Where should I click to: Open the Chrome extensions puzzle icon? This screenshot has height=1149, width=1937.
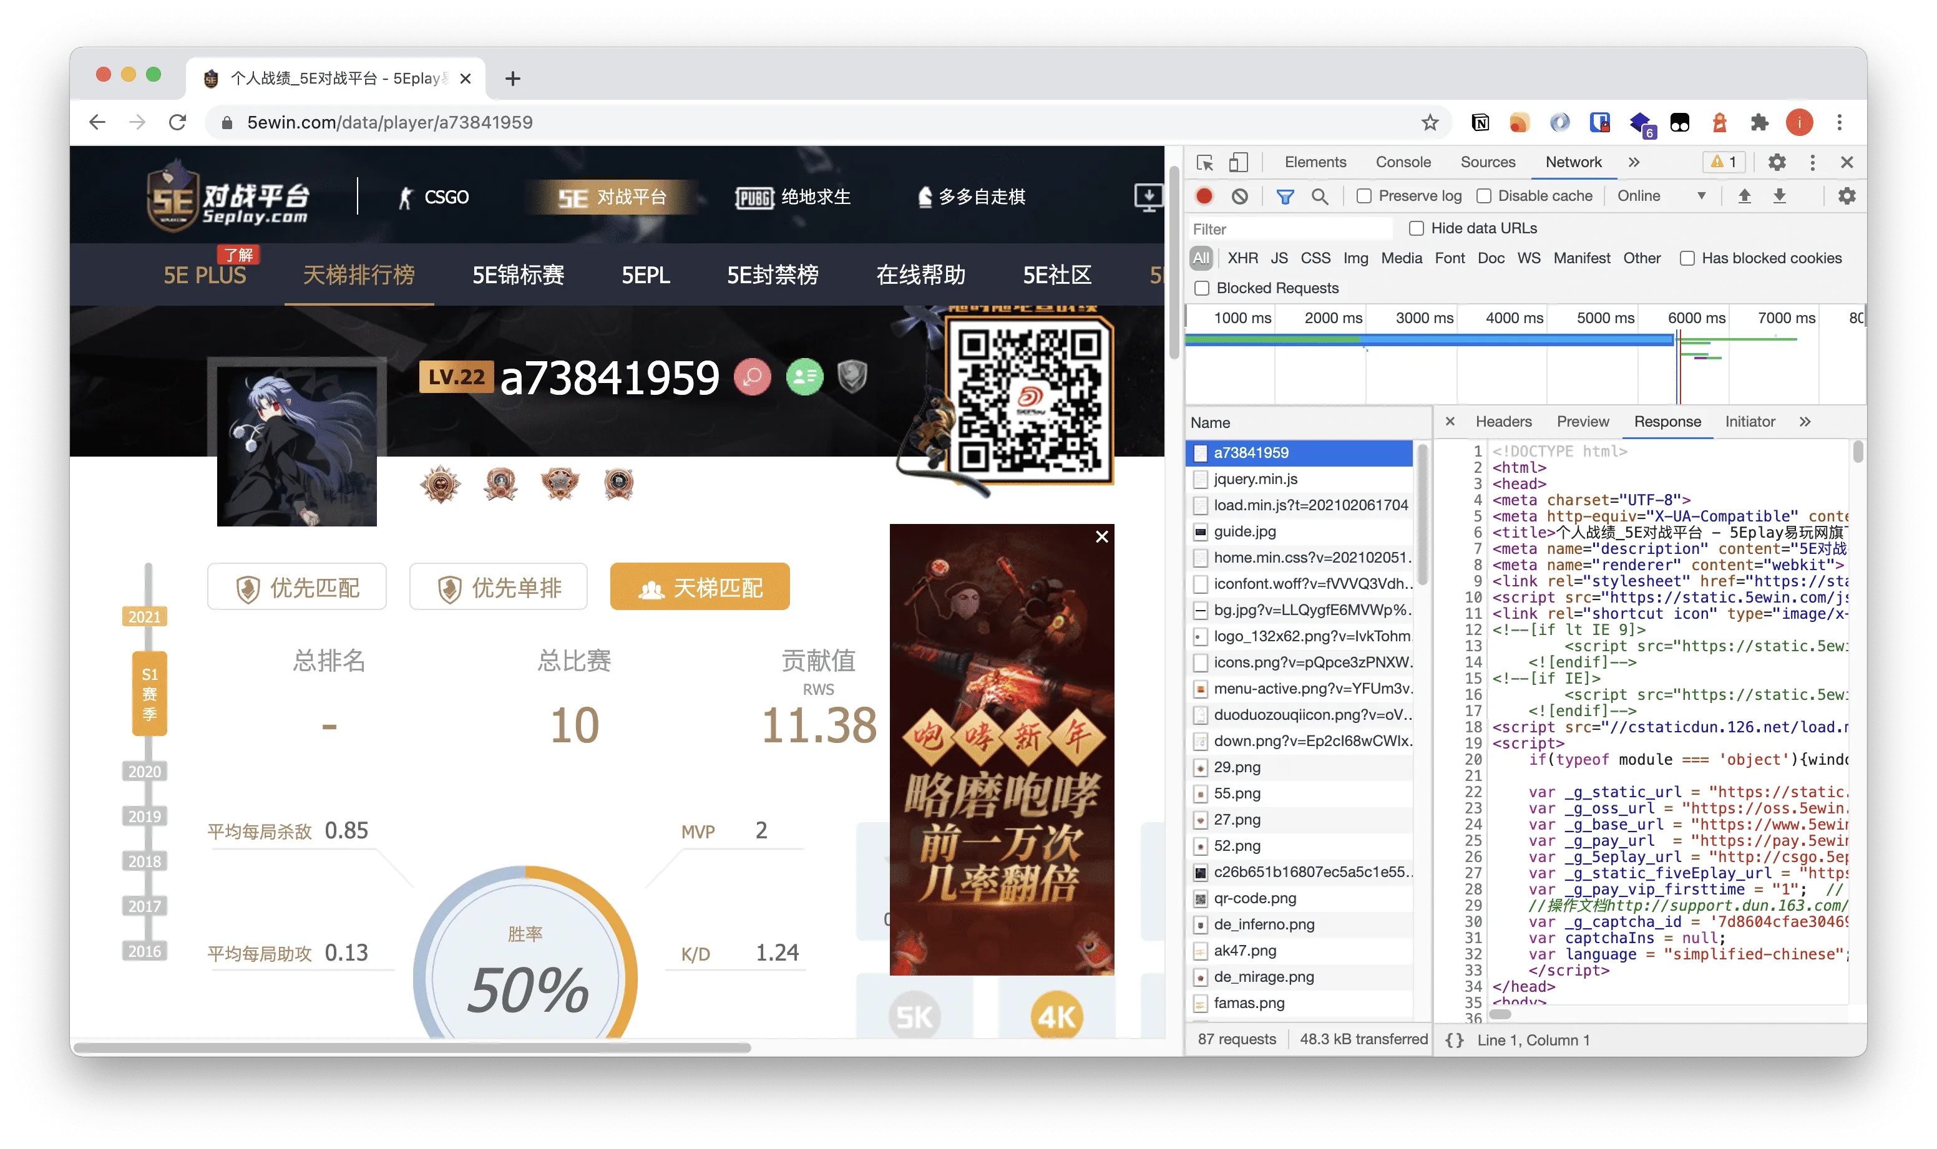pos(1759,122)
